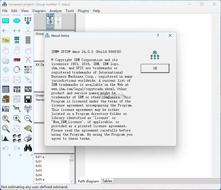Open the Help menu
Image resolution: width=221 pixels, height=190 pixels.
(x=97, y=11)
